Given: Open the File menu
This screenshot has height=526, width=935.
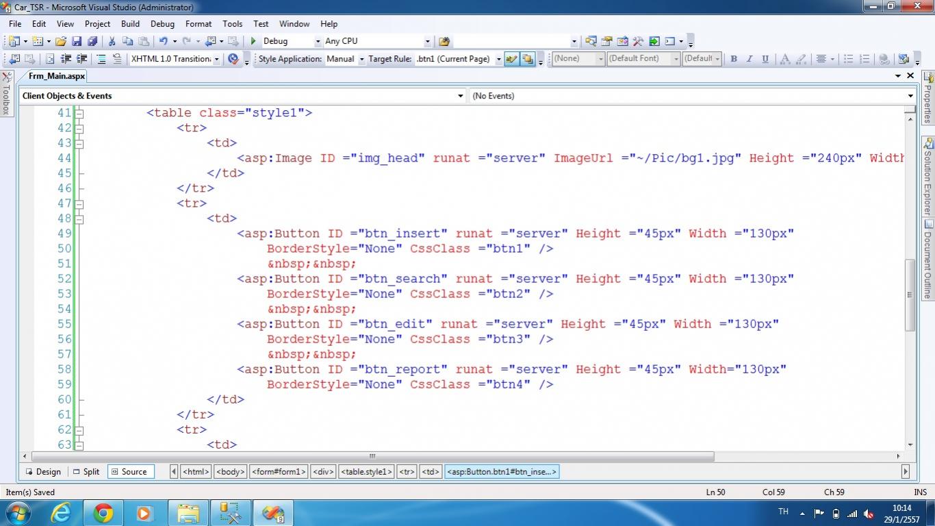Looking at the screenshot, I should point(15,24).
